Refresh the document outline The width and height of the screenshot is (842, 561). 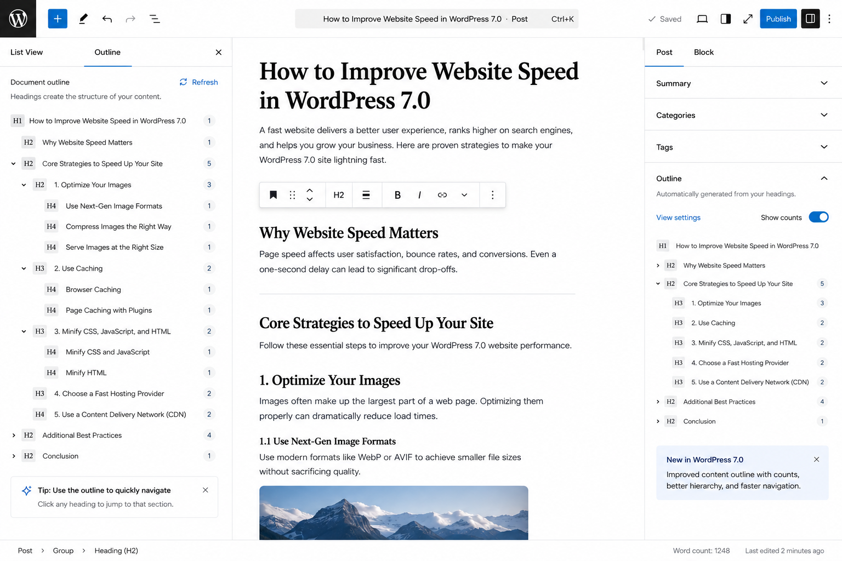(199, 82)
